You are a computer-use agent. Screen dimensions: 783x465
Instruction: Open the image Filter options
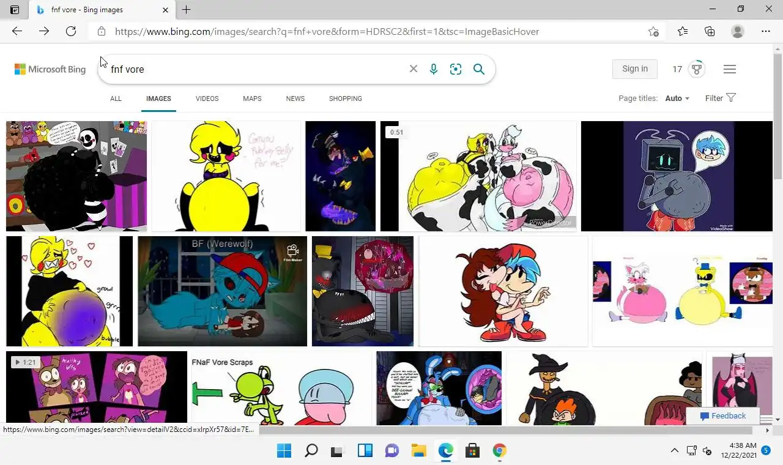pos(720,99)
